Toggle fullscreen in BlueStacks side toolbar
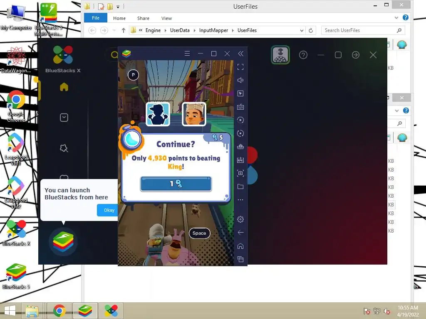The height and width of the screenshot is (319, 426). (x=240, y=67)
